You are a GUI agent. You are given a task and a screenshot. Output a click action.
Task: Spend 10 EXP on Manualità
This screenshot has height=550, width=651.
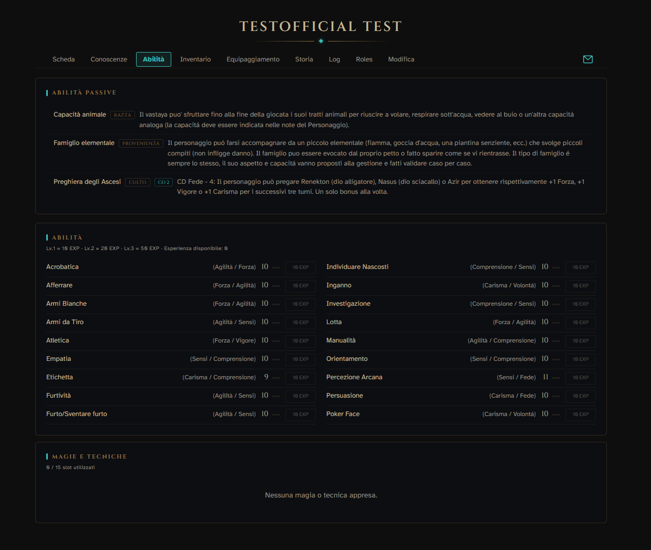click(581, 341)
